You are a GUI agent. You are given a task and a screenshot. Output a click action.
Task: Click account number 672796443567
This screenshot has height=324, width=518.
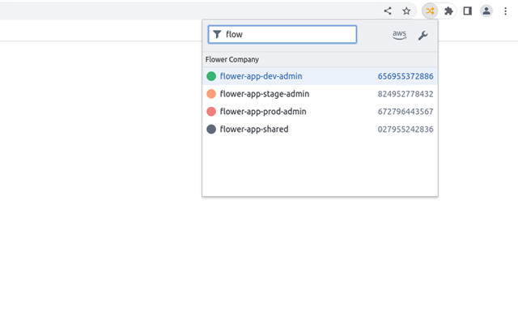pyautogui.click(x=405, y=112)
